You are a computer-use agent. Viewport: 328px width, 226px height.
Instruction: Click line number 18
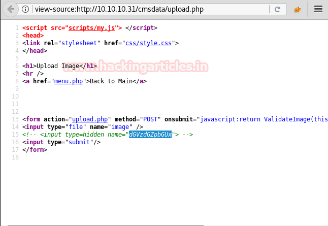[15, 157]
